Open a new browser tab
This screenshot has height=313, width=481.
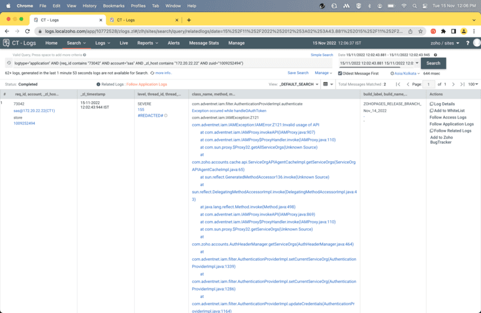(x=189, y=20)
